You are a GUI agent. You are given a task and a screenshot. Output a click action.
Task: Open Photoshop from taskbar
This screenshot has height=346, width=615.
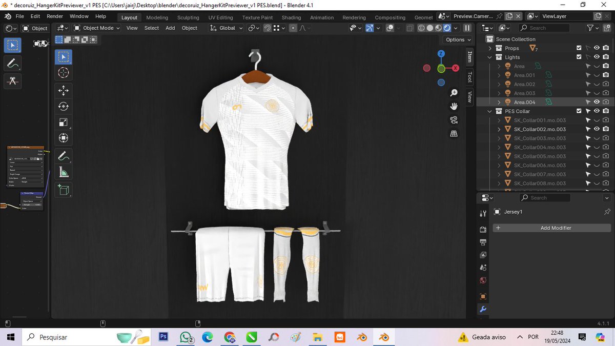(x=164, y=337)
